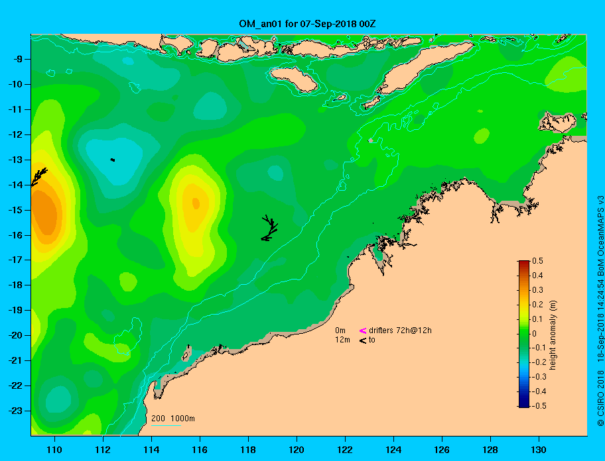This screenshot has height=461, width=605.
Task: Click the -16 latitude axis label
Action: click(x=16, y=235)
